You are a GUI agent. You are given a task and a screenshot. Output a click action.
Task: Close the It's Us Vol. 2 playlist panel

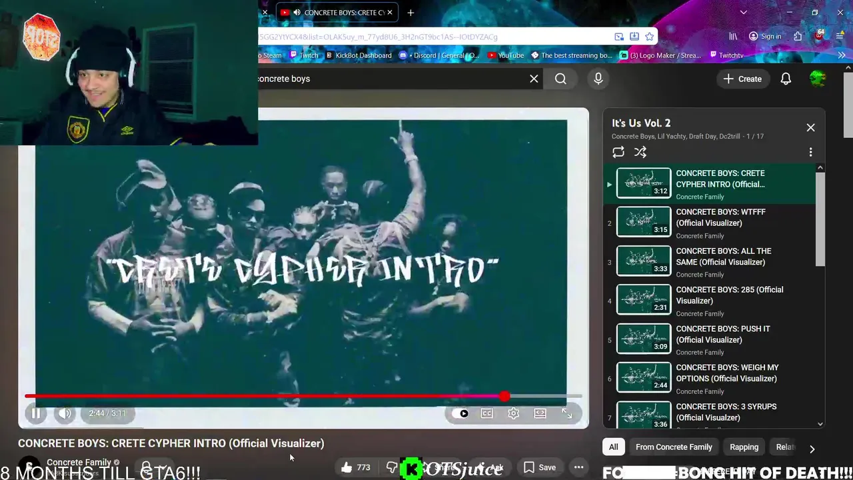click(x=810, y=127)
